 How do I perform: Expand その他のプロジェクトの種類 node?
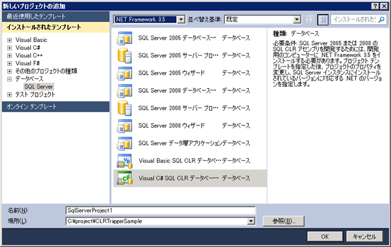click(9, 72)
